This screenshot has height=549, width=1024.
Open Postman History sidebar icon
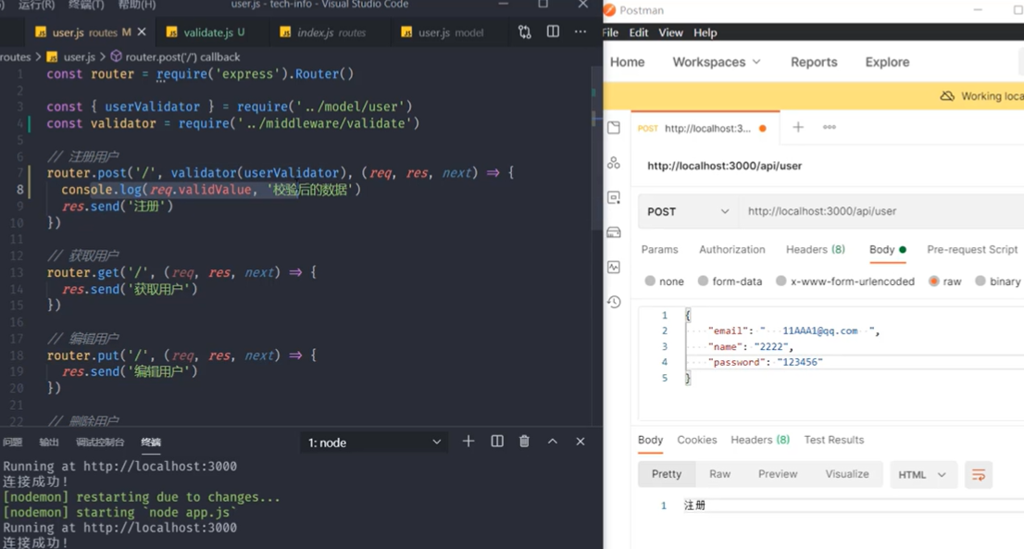tap(614, 302)
